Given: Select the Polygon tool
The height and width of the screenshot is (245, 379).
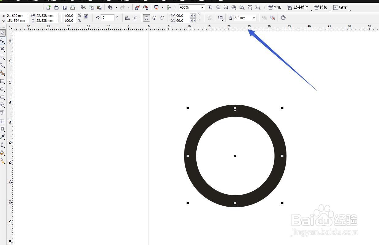Looking at the screenshot, I should pos(2,97).
